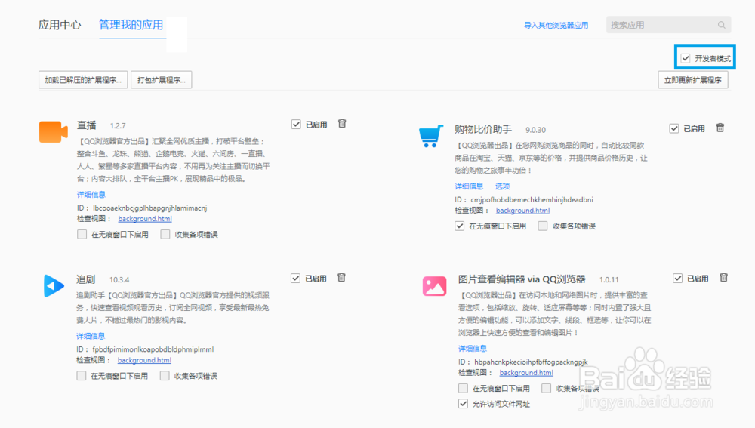Screen dimensions: 755x428
Task: Remove 购物比价助手 via trash icon
Action: tap(720, 128)
